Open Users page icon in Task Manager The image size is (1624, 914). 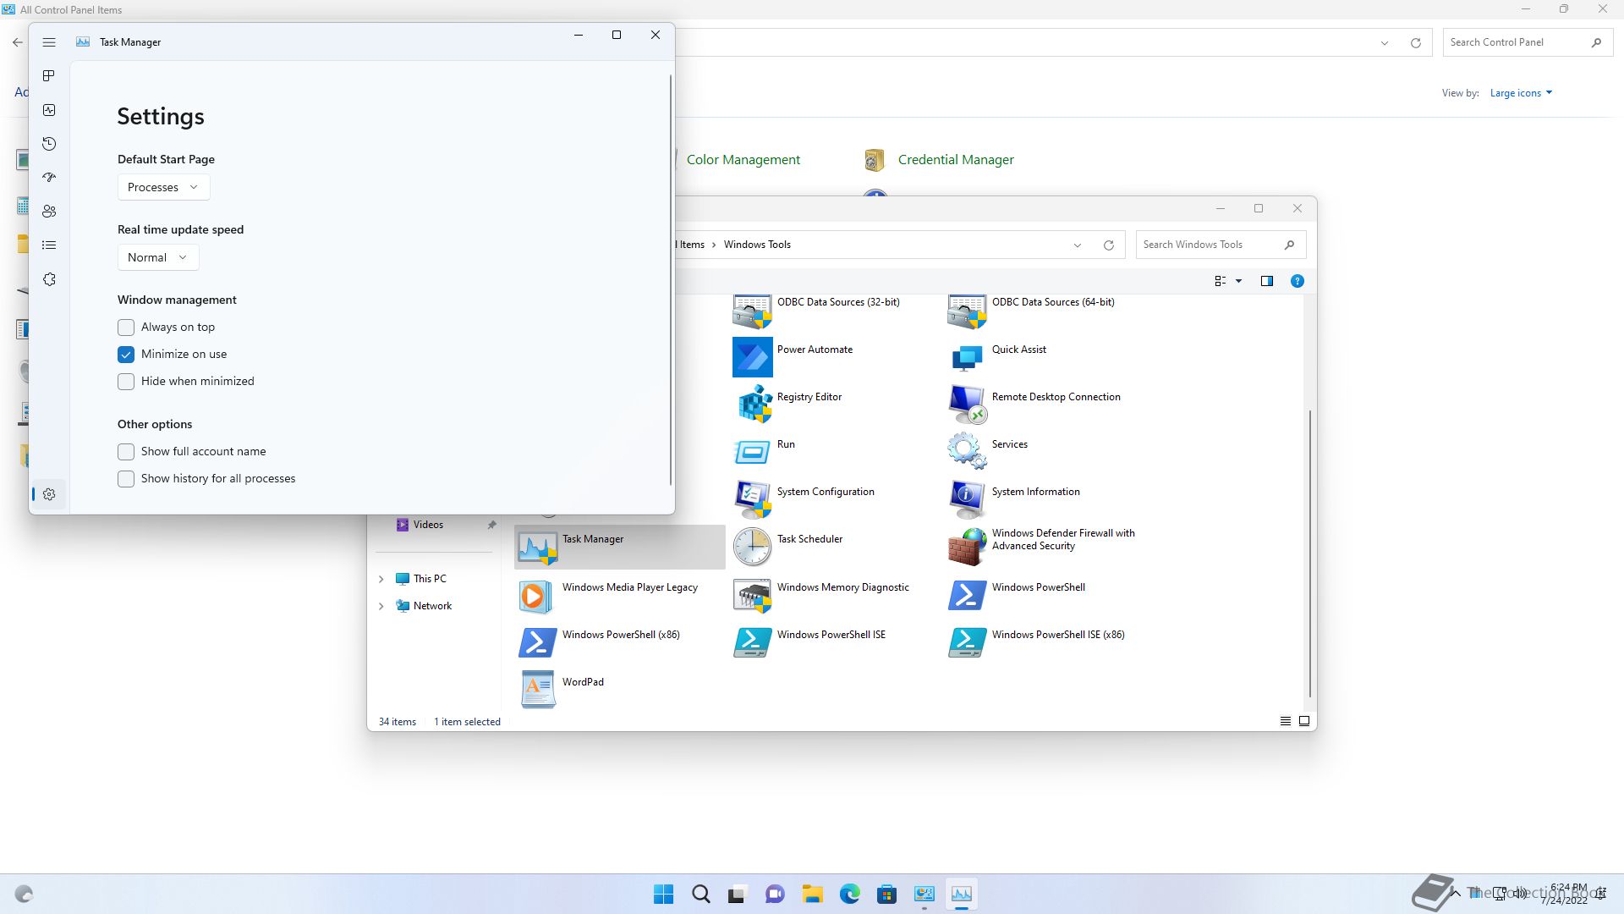point(49,212)
